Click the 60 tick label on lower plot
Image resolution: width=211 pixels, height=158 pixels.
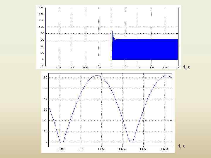click(45, 78)
